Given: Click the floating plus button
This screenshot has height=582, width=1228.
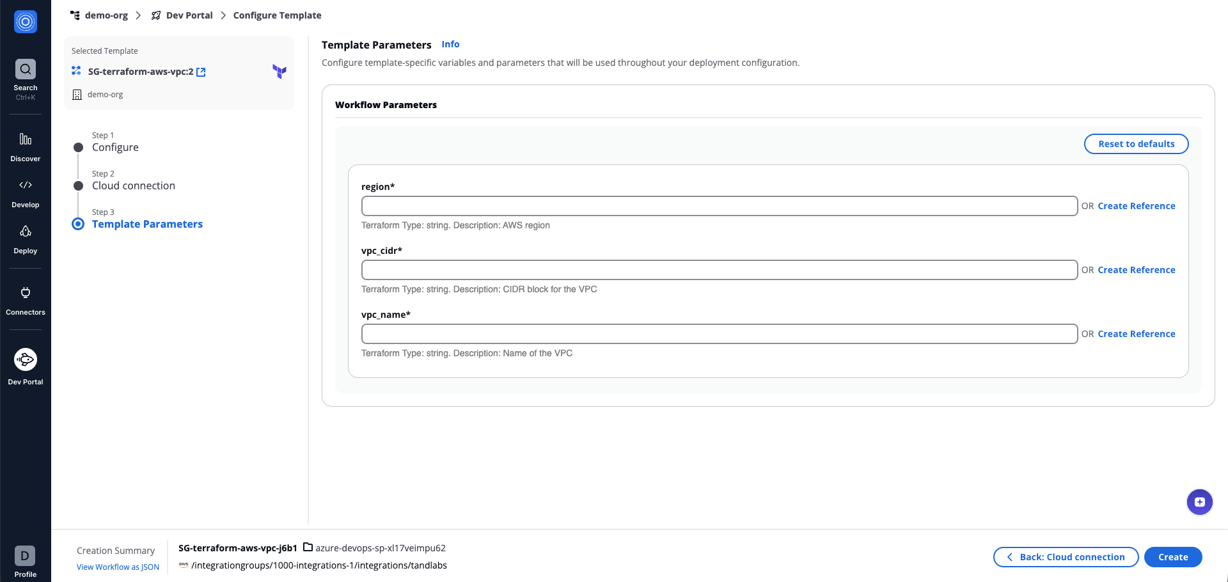Looking at the screenshot, I should [x=1199, y=502].
